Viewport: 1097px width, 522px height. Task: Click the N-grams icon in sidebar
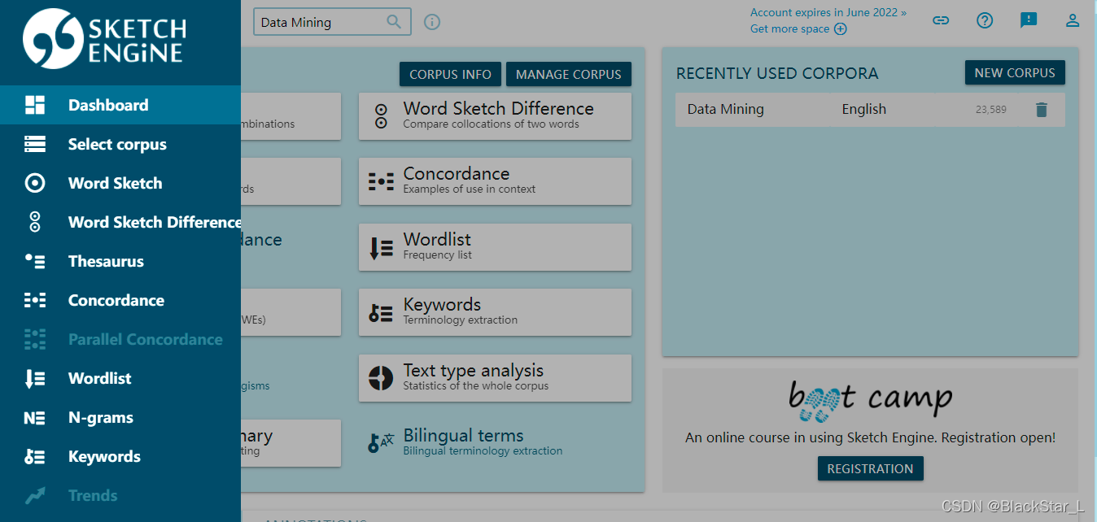point(35,418)
